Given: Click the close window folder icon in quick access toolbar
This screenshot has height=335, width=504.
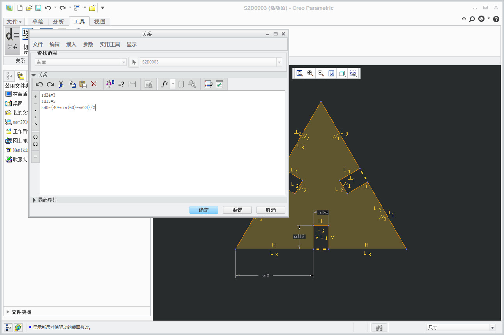Looking at the screenshot, I should pyautogui.click(x=92, y=8).
